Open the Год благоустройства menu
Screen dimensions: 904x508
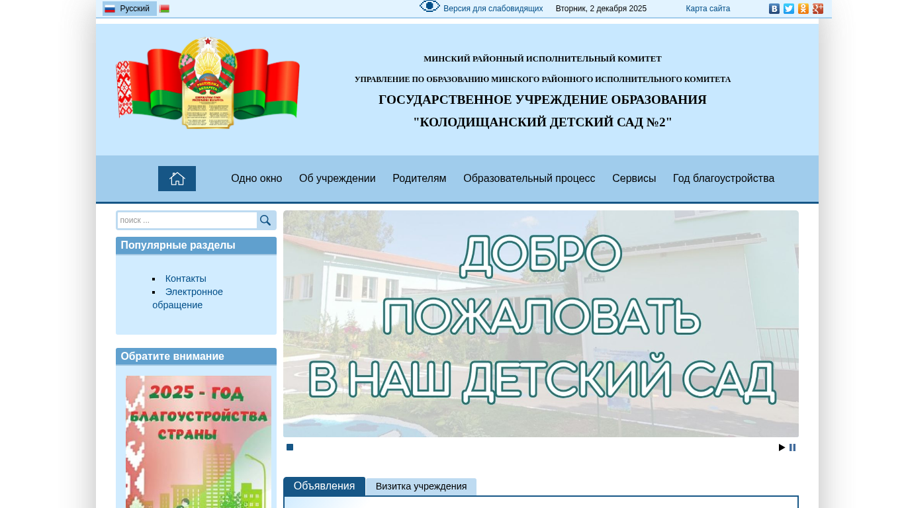point(724,179)
